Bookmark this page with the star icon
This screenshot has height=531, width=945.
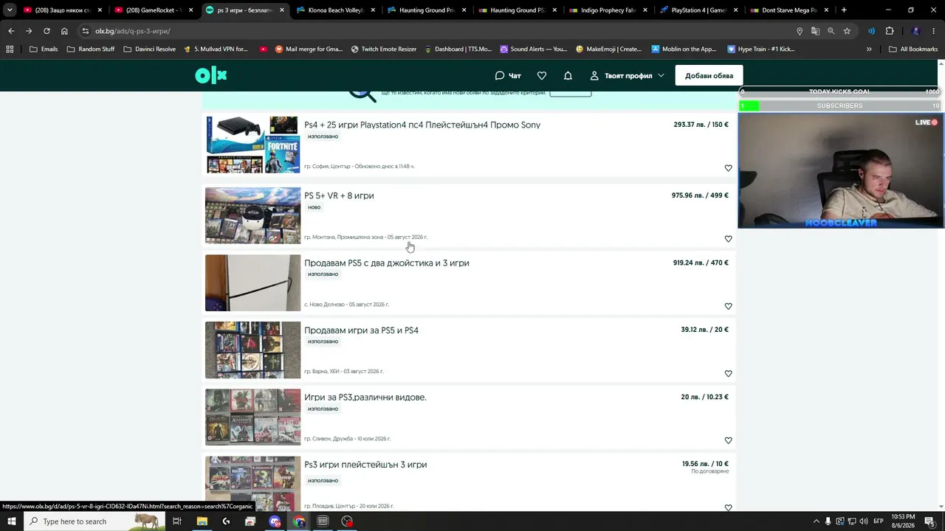click(847, 31)
